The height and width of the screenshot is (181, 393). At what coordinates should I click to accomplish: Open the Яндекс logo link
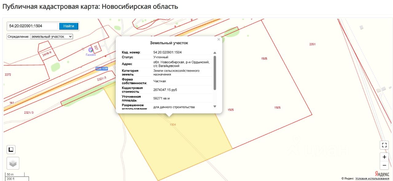(x=382, y=174)
